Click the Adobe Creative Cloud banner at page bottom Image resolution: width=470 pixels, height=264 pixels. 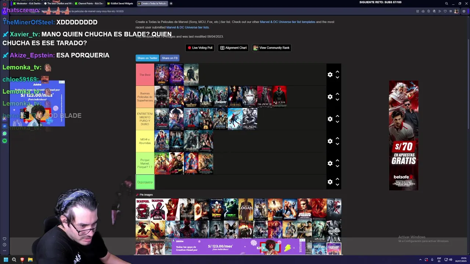[239, 246]
